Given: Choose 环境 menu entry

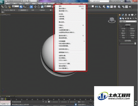Looking at the screenshot, I should point(70,25).
